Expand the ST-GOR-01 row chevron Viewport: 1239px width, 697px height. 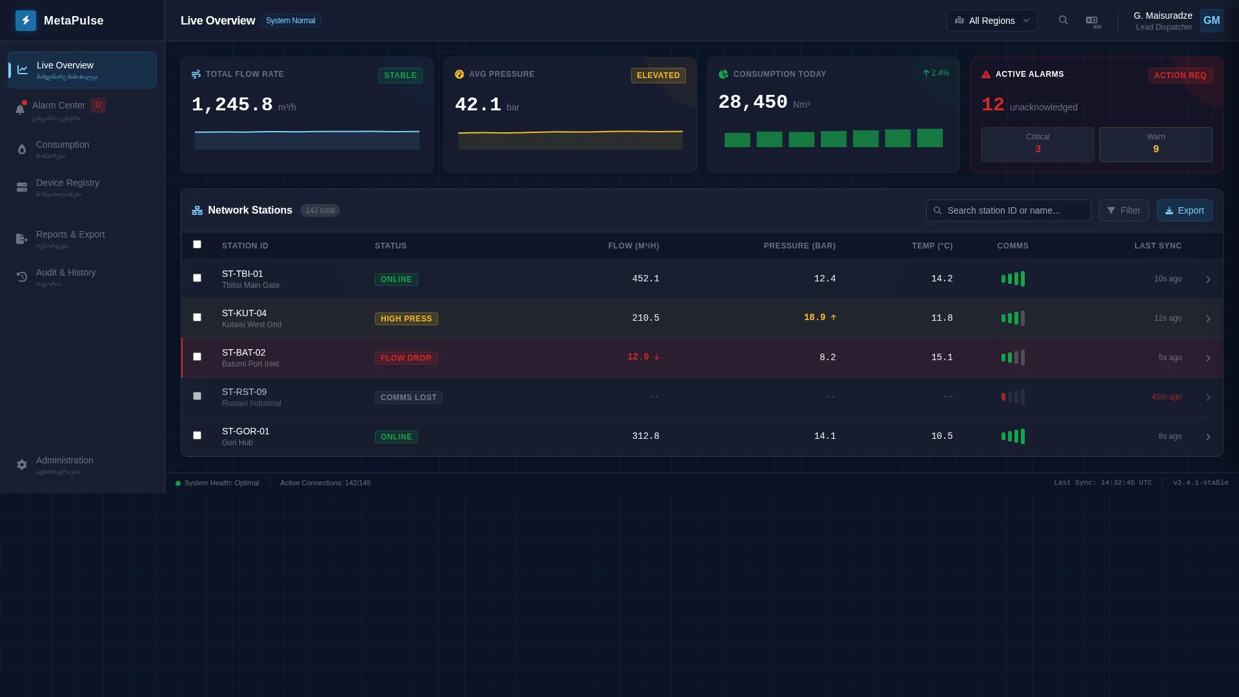pyautogui.click(x=1208, y=437)
